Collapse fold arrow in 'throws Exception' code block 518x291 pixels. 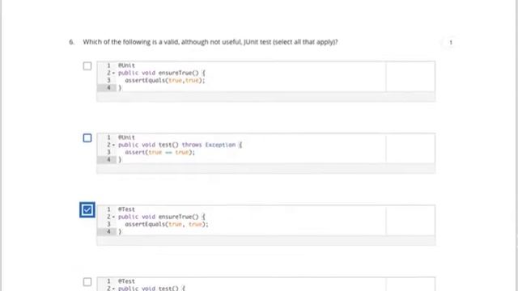click(113, 145)
